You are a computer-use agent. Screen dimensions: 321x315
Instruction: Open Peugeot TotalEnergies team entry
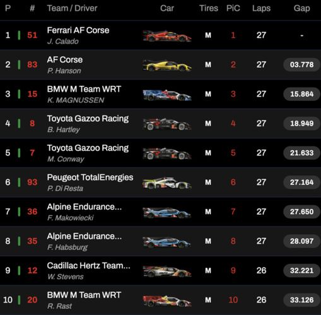pos(90,177)
